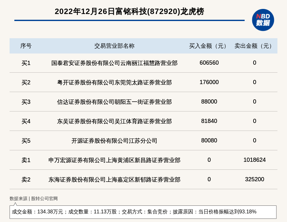Image resolution: width=287 pixels, height=222 pixels.
Task: Click the NBD数据 round logo
Action: point(263,20)
